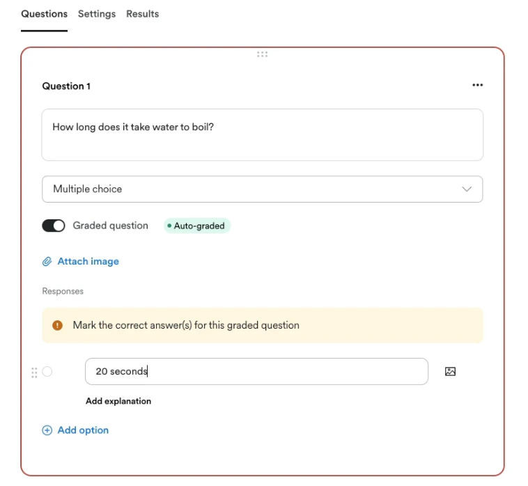Grab the card drag handle at top
The height and width of the screenshot is (486, 528).
(x=262, y=54)
